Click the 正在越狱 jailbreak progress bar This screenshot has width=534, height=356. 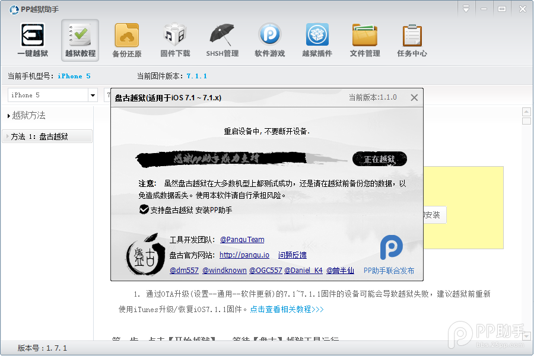379,158
